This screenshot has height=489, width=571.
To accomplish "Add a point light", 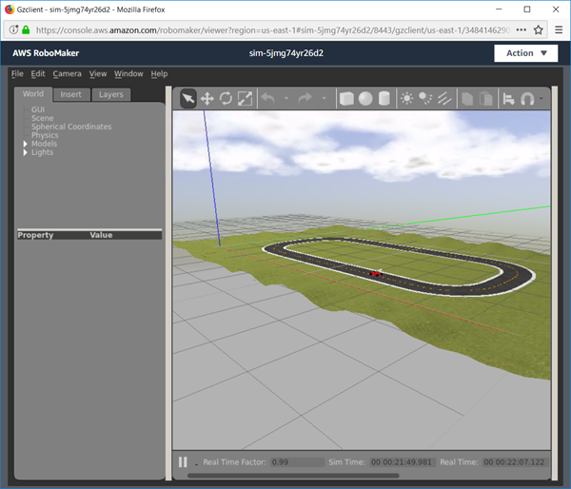I will [x=407, y=98].
